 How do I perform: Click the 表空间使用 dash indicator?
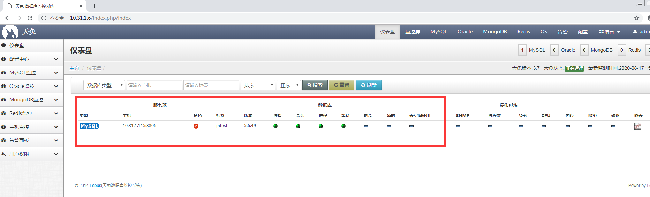[x=411, y=126]
